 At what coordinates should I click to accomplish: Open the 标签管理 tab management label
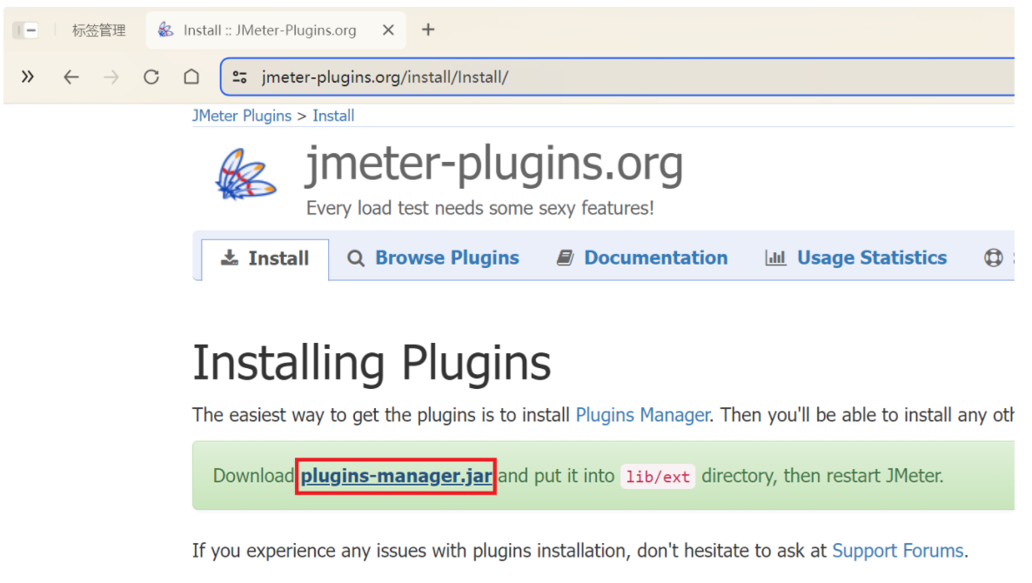98,30
